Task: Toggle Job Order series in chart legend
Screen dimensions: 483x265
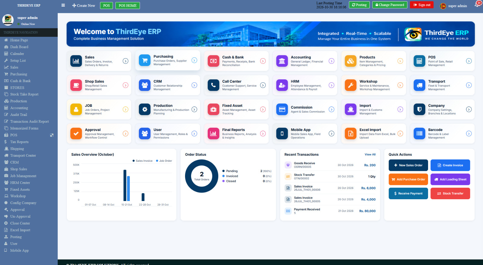Action: tap(164, 161)
